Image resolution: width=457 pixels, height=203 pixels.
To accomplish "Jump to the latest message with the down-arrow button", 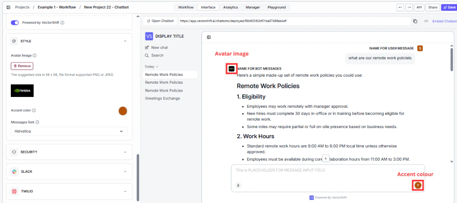I will point(326,158).
